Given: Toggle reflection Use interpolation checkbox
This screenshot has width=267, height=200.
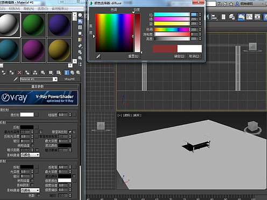Looking at the screenshot, I should click(32, 145).
